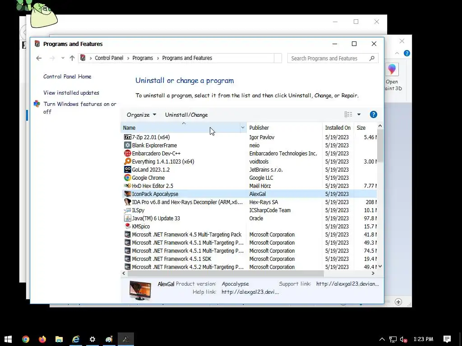This screenshot has width=462, height=346.
Task: Show hidden tray icons chevron
Action: [x=382, y=339]
